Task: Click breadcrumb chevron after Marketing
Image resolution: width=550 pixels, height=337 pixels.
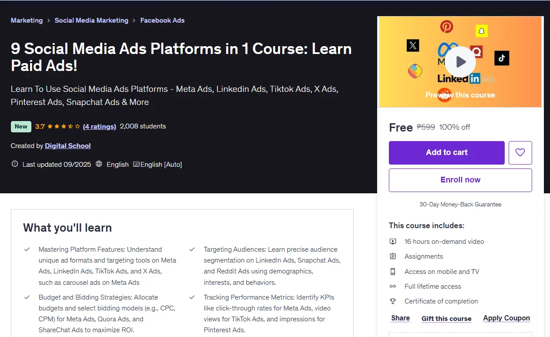Action: (x=49, y=20)
